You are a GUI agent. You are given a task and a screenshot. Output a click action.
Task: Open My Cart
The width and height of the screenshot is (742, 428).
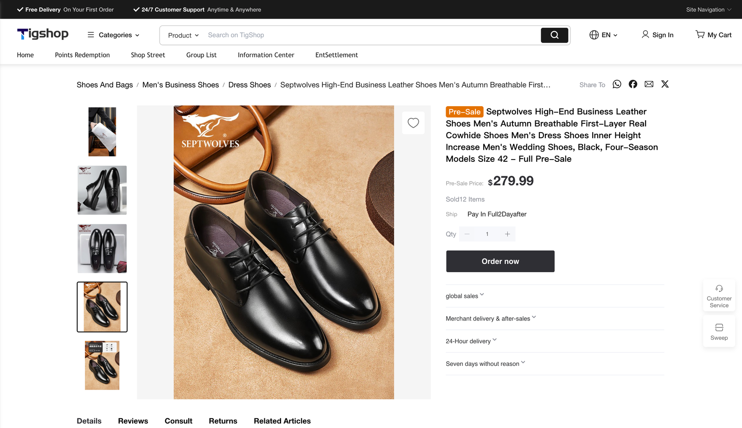(x=713, y=35)
